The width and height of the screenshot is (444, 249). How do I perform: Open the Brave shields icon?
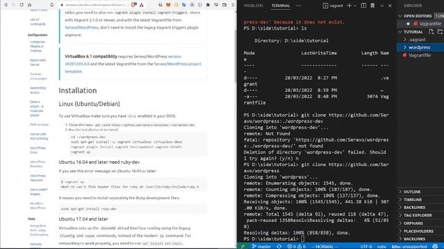click(x=134, y=5)
